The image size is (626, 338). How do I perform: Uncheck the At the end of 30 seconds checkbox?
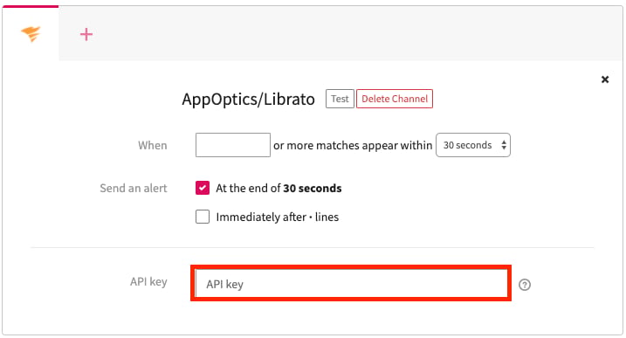pyautogui.click(x=203, y=188)
